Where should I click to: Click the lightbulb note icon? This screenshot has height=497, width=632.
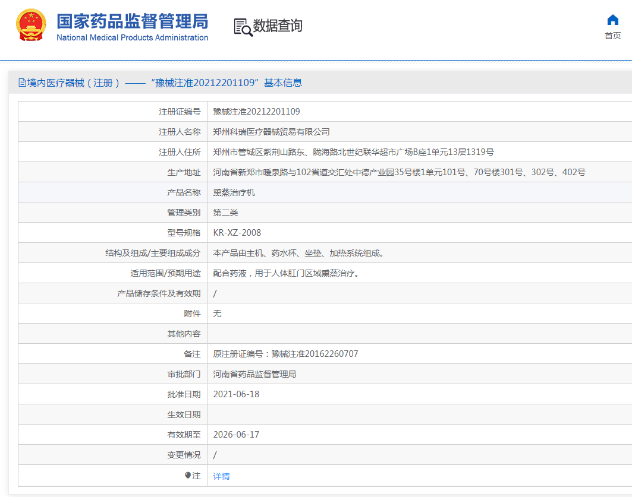point(188,476)
